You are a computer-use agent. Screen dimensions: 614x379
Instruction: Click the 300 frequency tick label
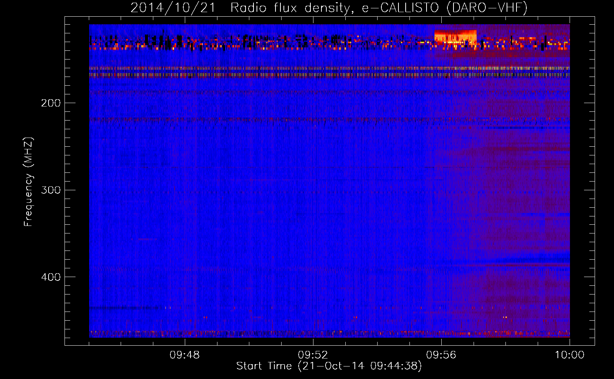point(51,190)
